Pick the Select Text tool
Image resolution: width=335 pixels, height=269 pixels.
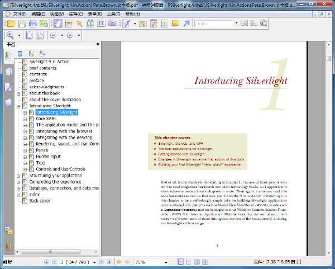101,23
